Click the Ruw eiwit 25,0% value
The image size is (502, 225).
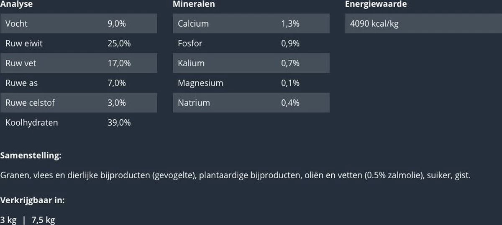click(119, 43)
